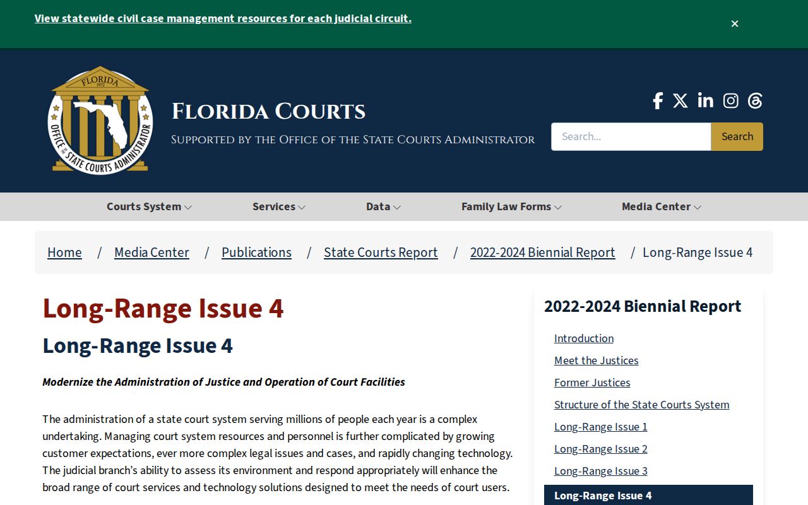Viewport: 808px width, 505px height.
Task: Open the Threads social icon
Action: click(755, 101)
